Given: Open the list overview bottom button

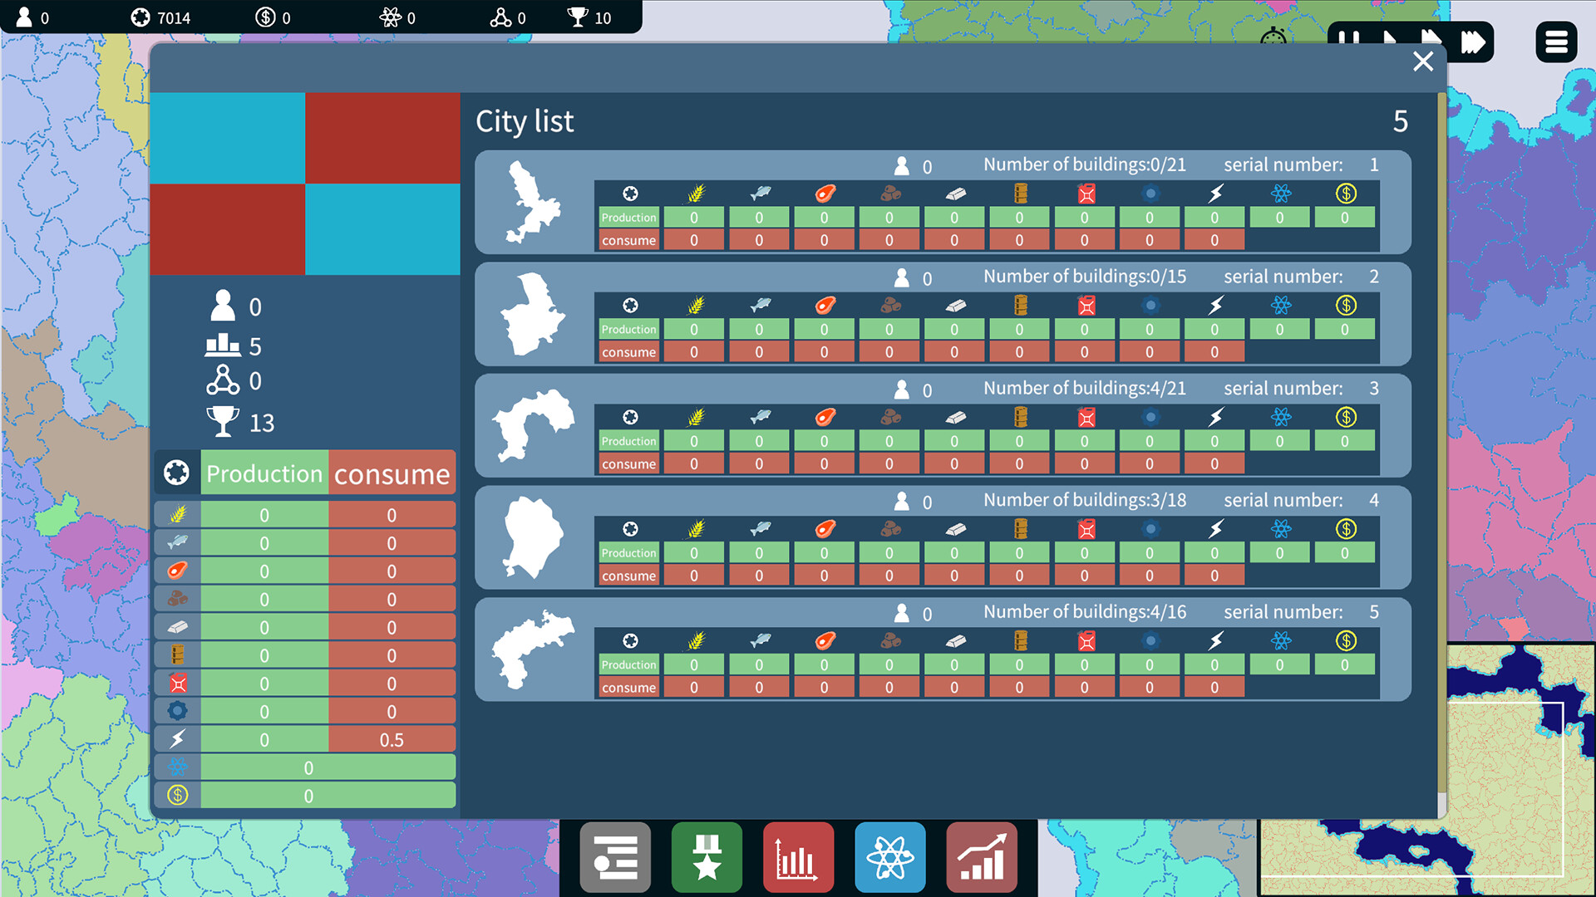Looking at the screenshot, I should pyautogui.click(x=615, y=857).
